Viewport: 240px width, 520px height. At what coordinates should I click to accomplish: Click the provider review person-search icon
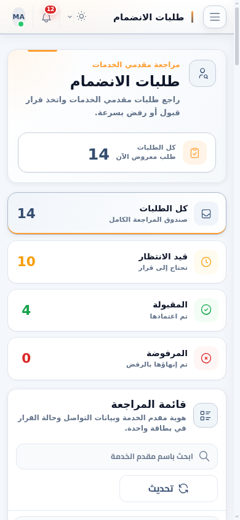(202, 73)
